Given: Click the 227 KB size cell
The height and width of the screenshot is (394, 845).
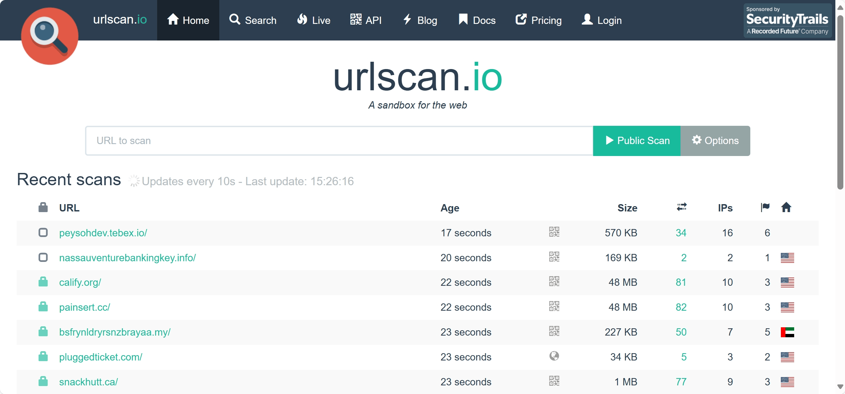Looking at the screenshot, I should pyautogui.click(x=621, y=332).
